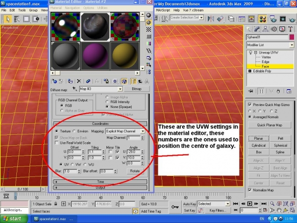
Task: Enable Use Real-World Scale checkbox
Action: (x=56, y=143)
